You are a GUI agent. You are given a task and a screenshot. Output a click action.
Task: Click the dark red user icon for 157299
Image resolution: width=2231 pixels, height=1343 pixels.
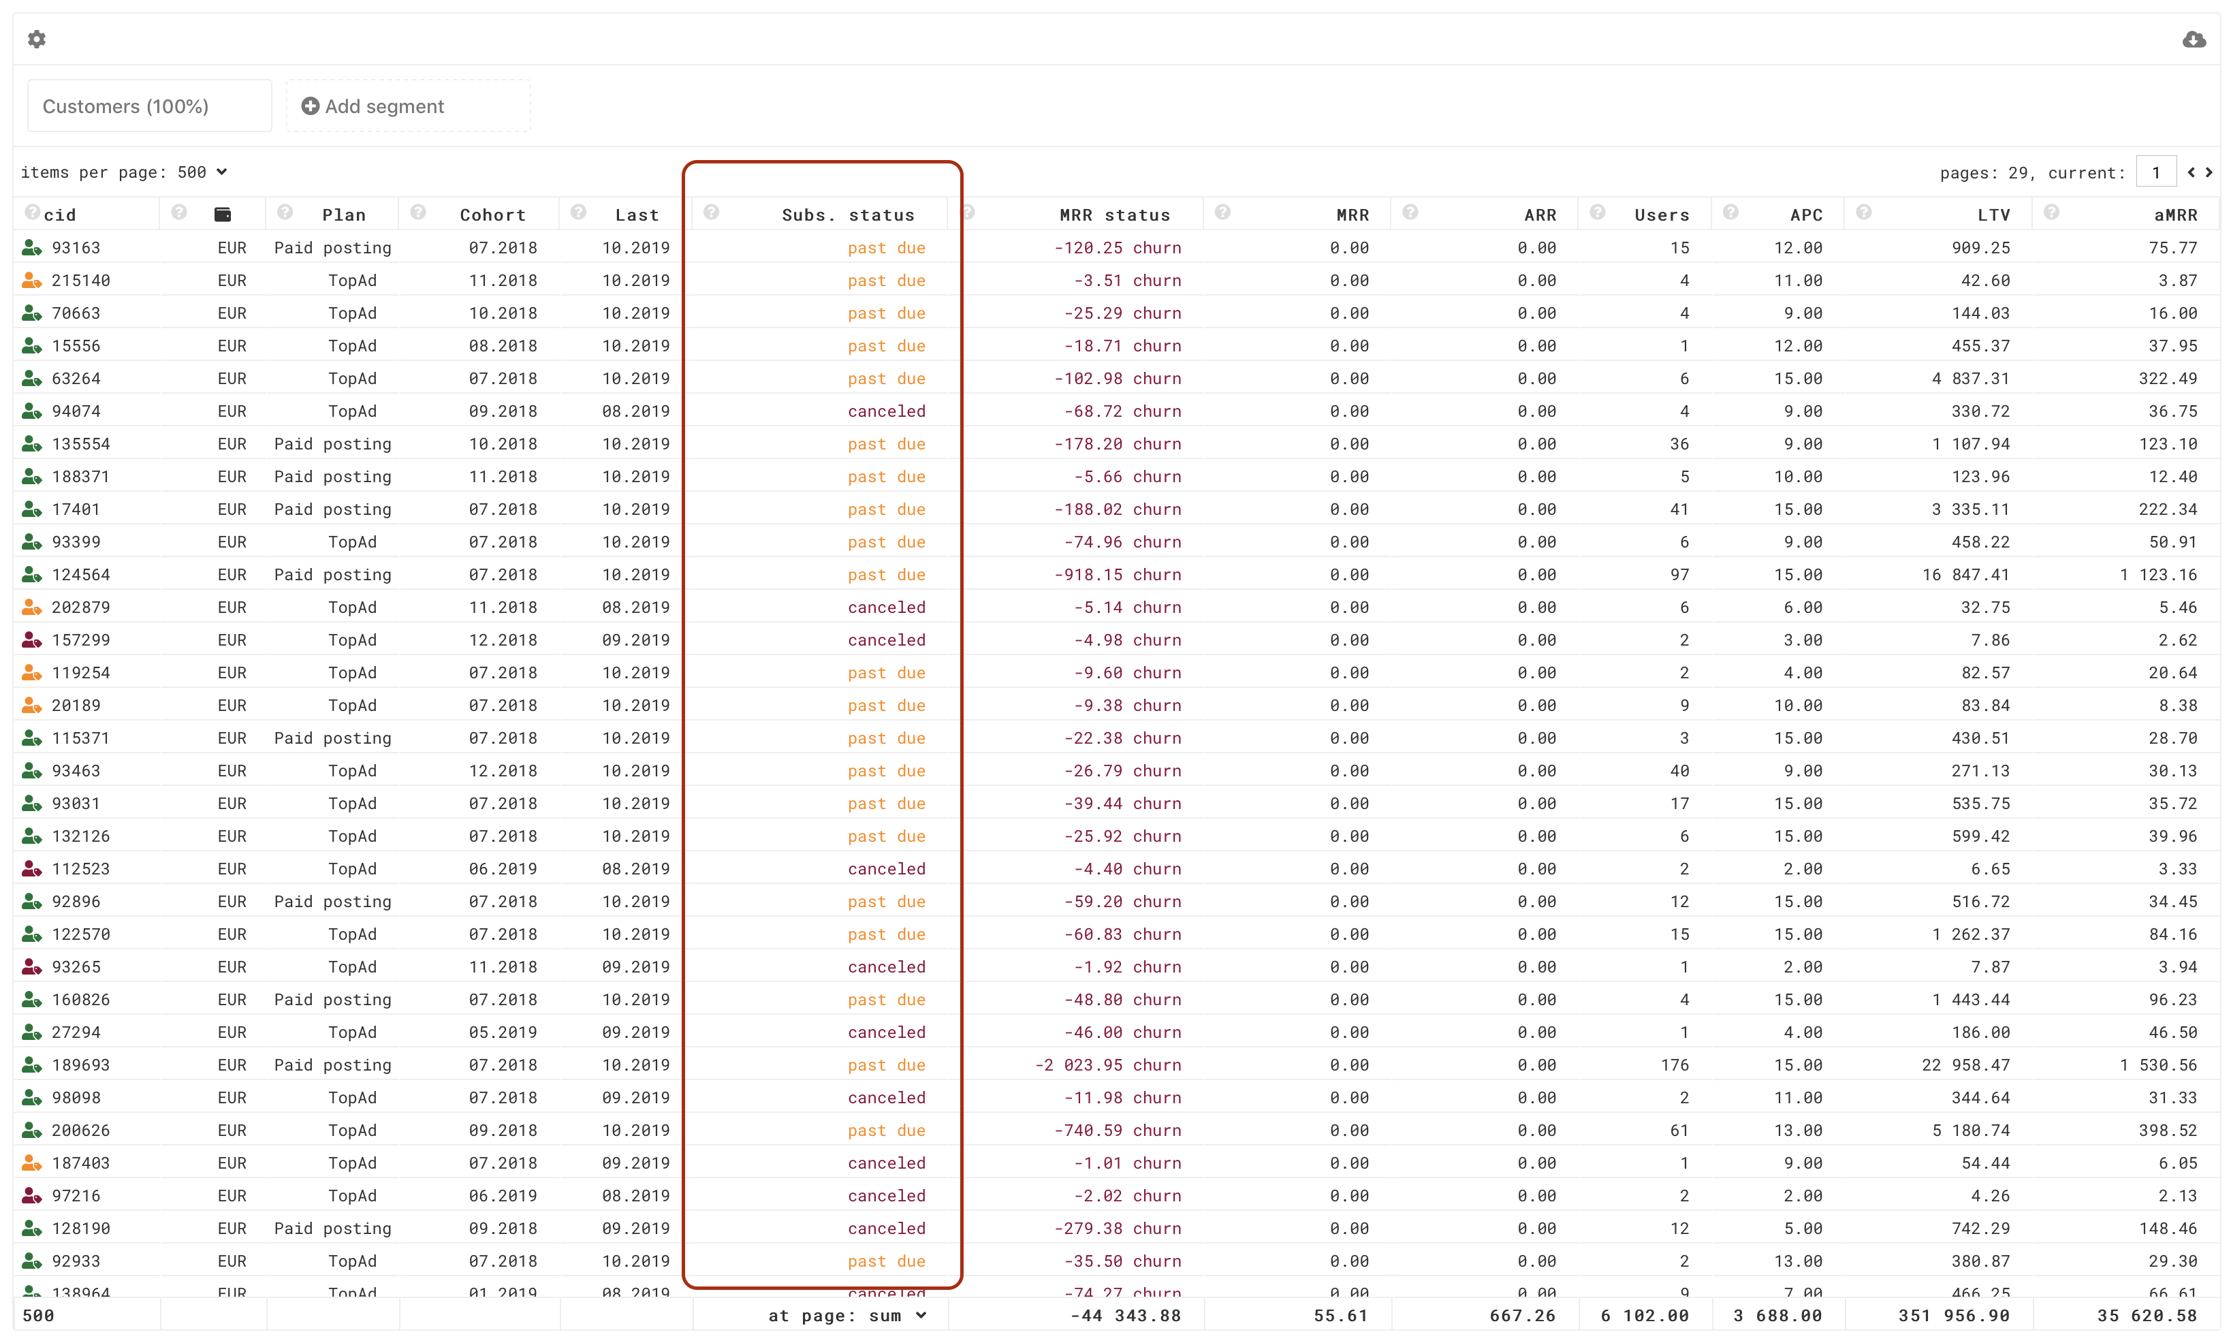[31, 639]
